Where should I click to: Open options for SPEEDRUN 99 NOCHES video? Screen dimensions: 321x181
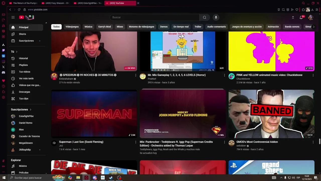click(x=136, y=75)
